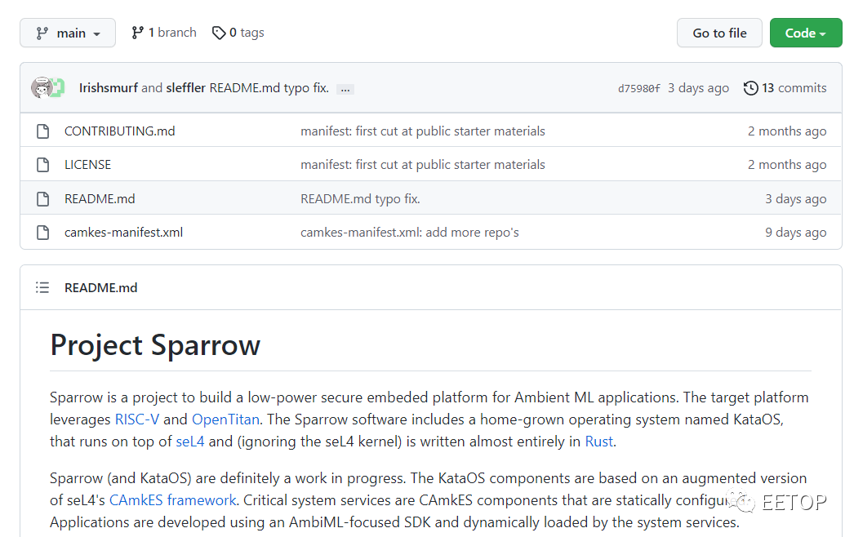854x537 pixels.
Task: Follow the RISC-V link in README
Action: 136,419
